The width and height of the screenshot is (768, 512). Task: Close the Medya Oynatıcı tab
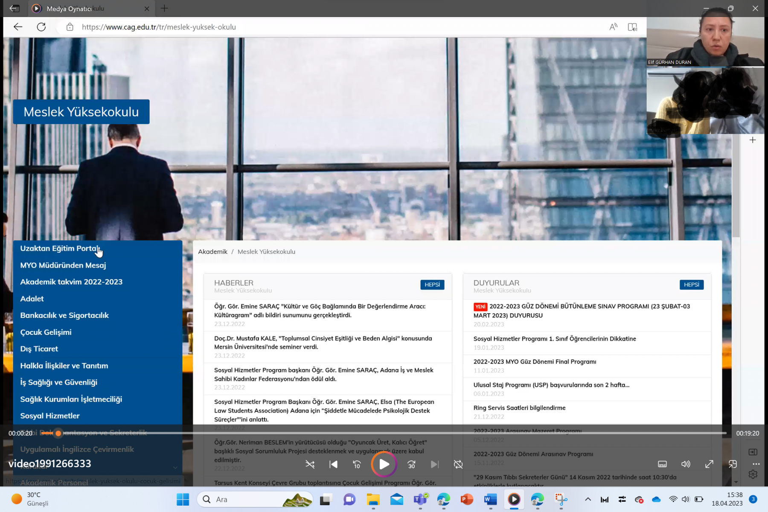[x=147, y=9]
